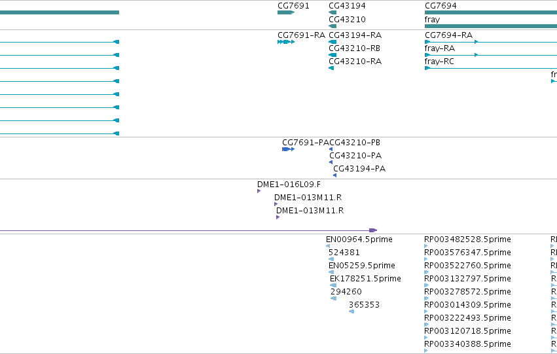Image resolution: width=557 pixels, height=354 pixels.
Task: Select the CG7694-RA transcript
Action: (x=448, y=35)
